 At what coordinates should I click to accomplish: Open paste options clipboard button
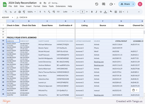(x=135, y=90)
